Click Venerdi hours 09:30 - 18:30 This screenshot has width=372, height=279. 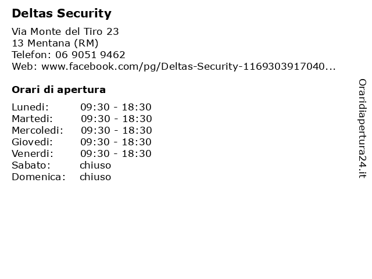[x=116, y=153]
